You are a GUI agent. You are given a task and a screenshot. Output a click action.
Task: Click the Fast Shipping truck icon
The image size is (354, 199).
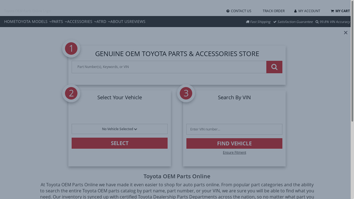click(247, 22)
